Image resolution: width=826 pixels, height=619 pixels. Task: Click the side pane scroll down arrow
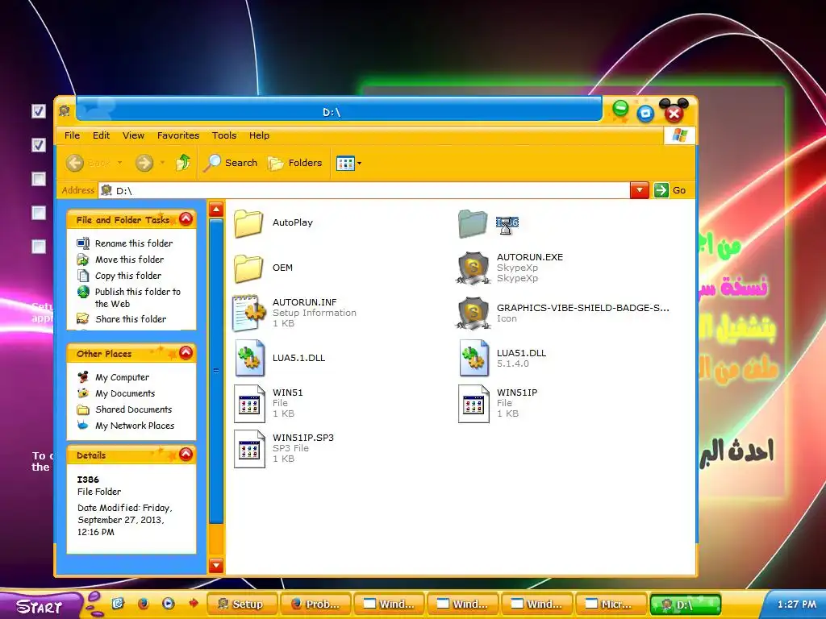(x=216, y=565)
